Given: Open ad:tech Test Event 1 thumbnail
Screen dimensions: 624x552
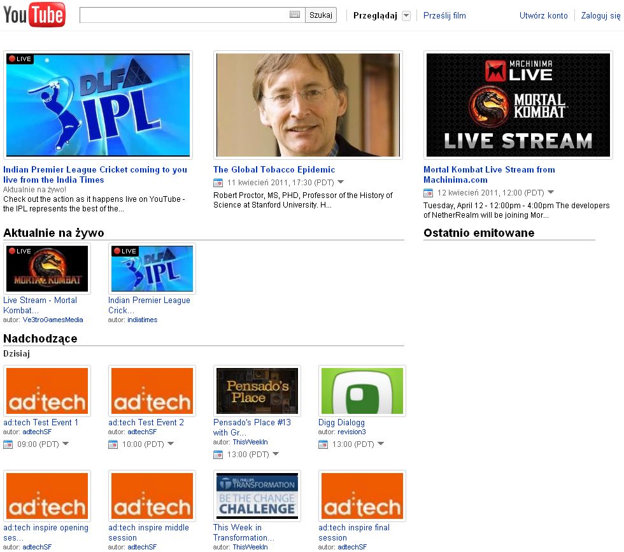Looking at the screenshot, I should pos(47,391).
